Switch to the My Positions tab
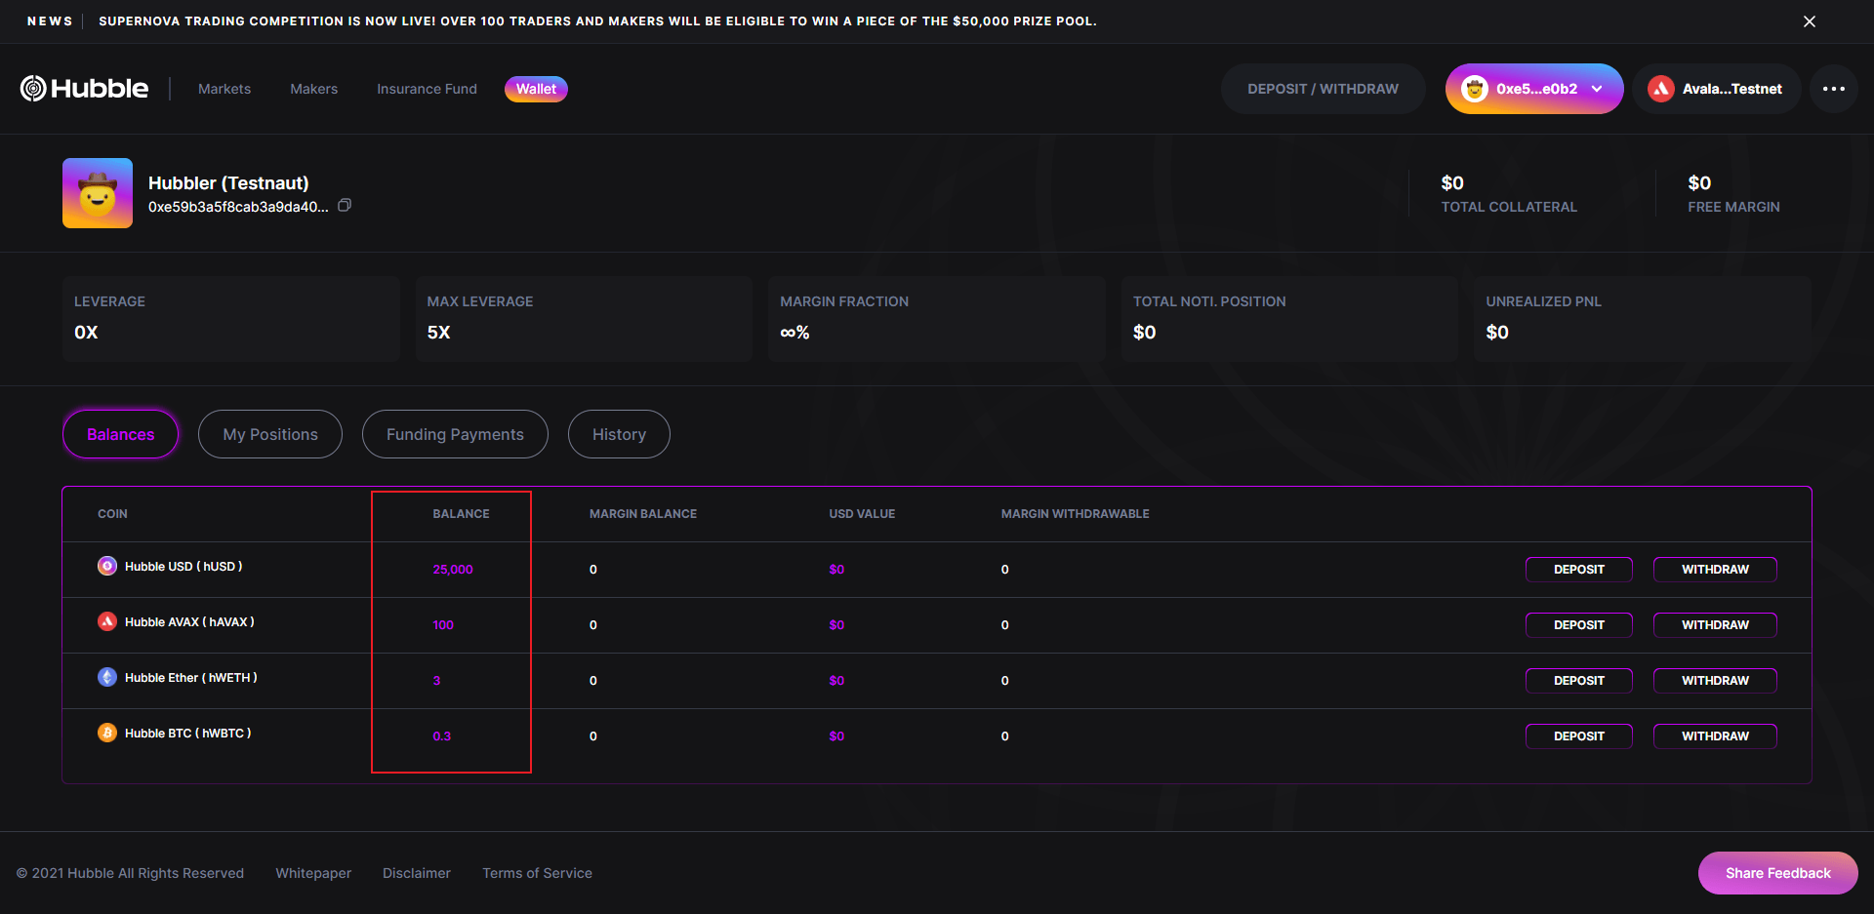The height and width of the screenshot is (914, 1874). [x=270, y=434]
